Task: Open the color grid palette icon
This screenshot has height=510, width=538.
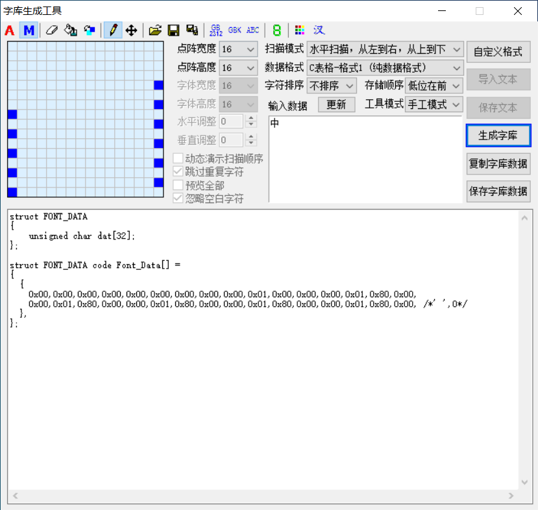Action: pyautogui.click(x=300, y=30)
